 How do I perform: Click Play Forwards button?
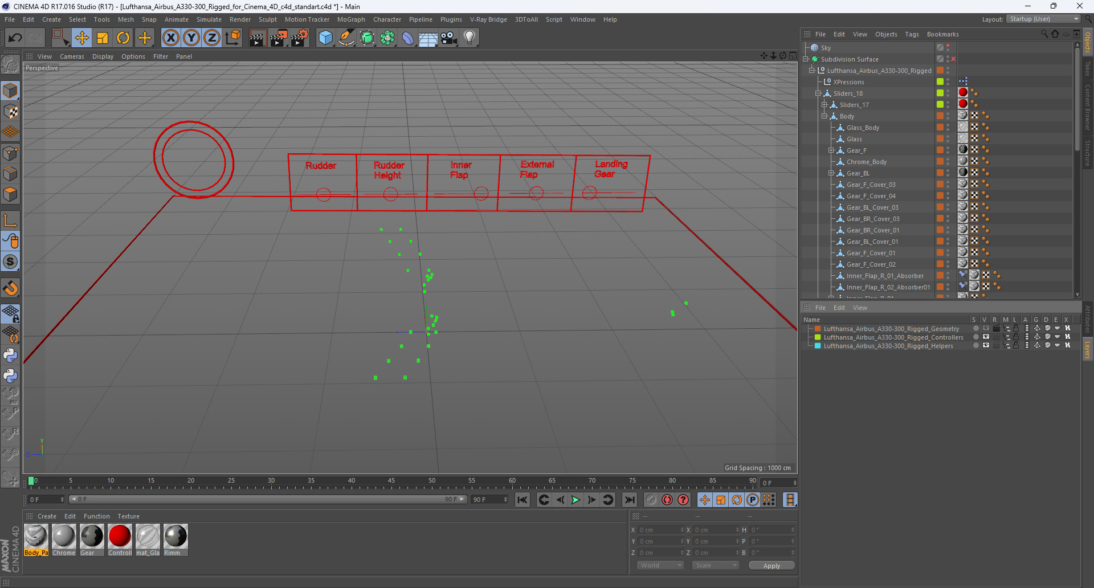tap(576, 500)
